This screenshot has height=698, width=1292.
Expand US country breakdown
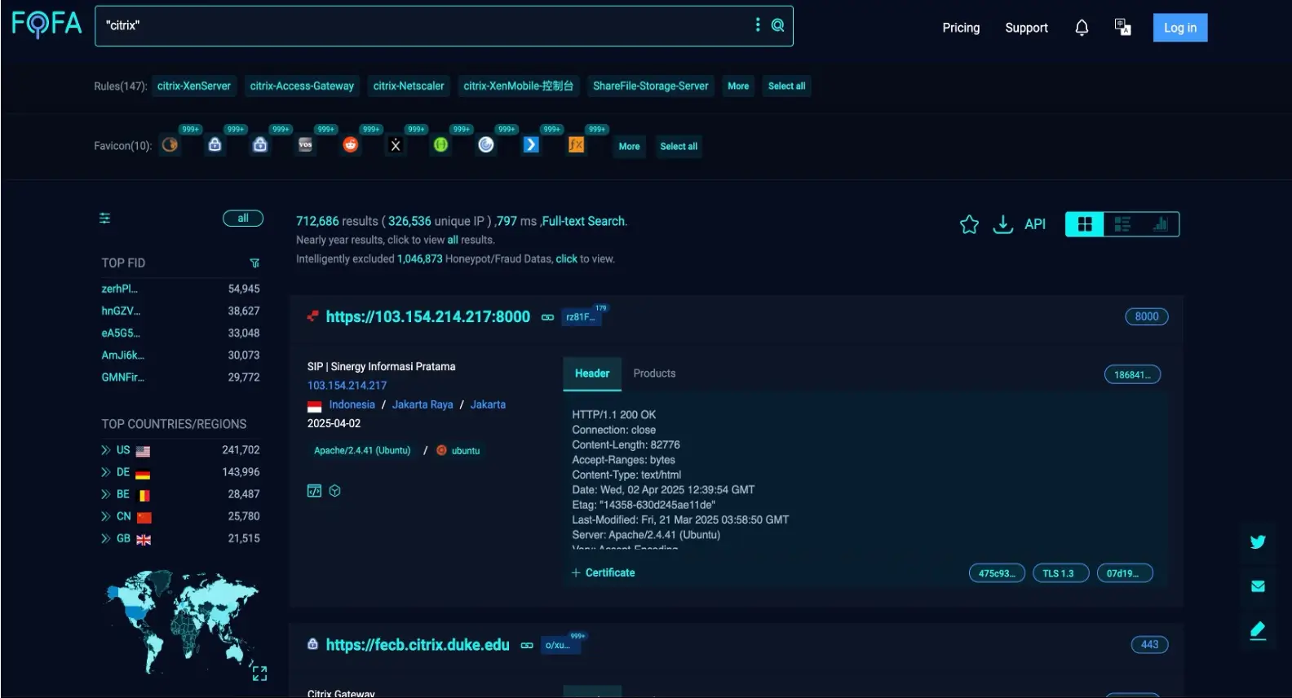105,450
